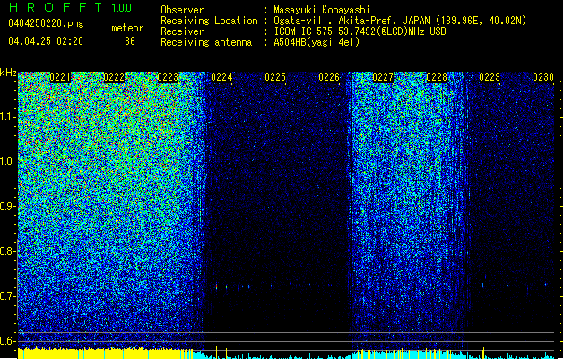Click the meteor count value 36
564x359 pixels.
coord(130,41)
